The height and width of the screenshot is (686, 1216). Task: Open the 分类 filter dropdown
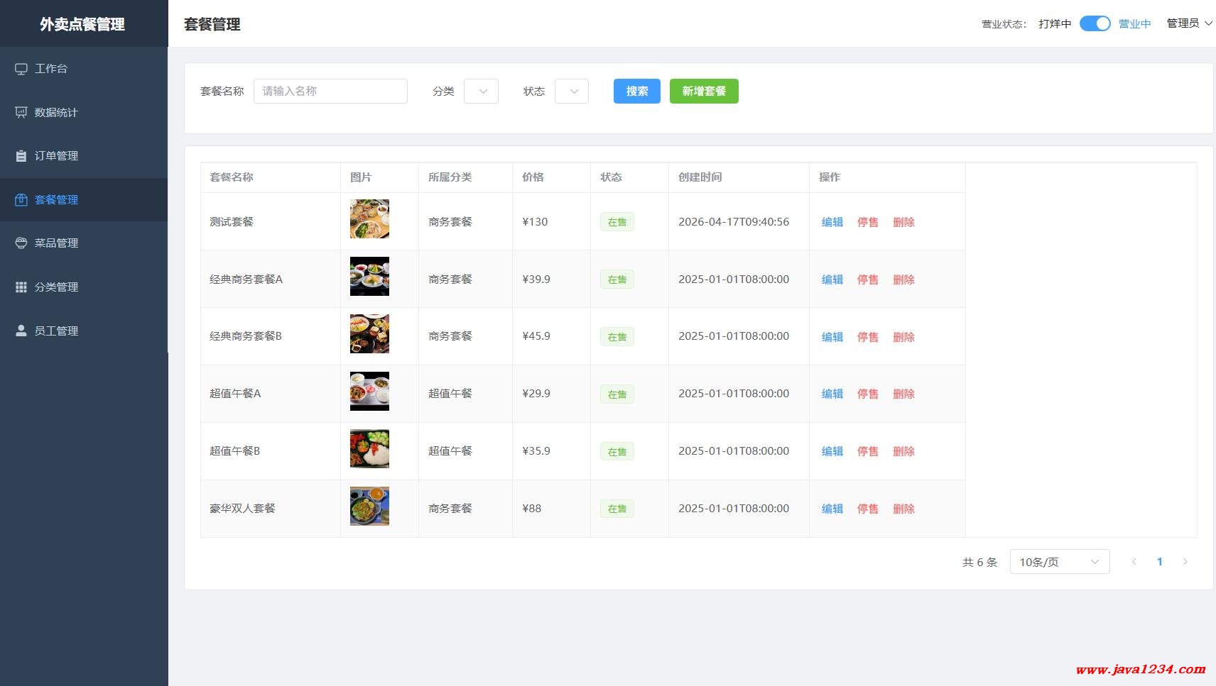click(x=481, y=92)
